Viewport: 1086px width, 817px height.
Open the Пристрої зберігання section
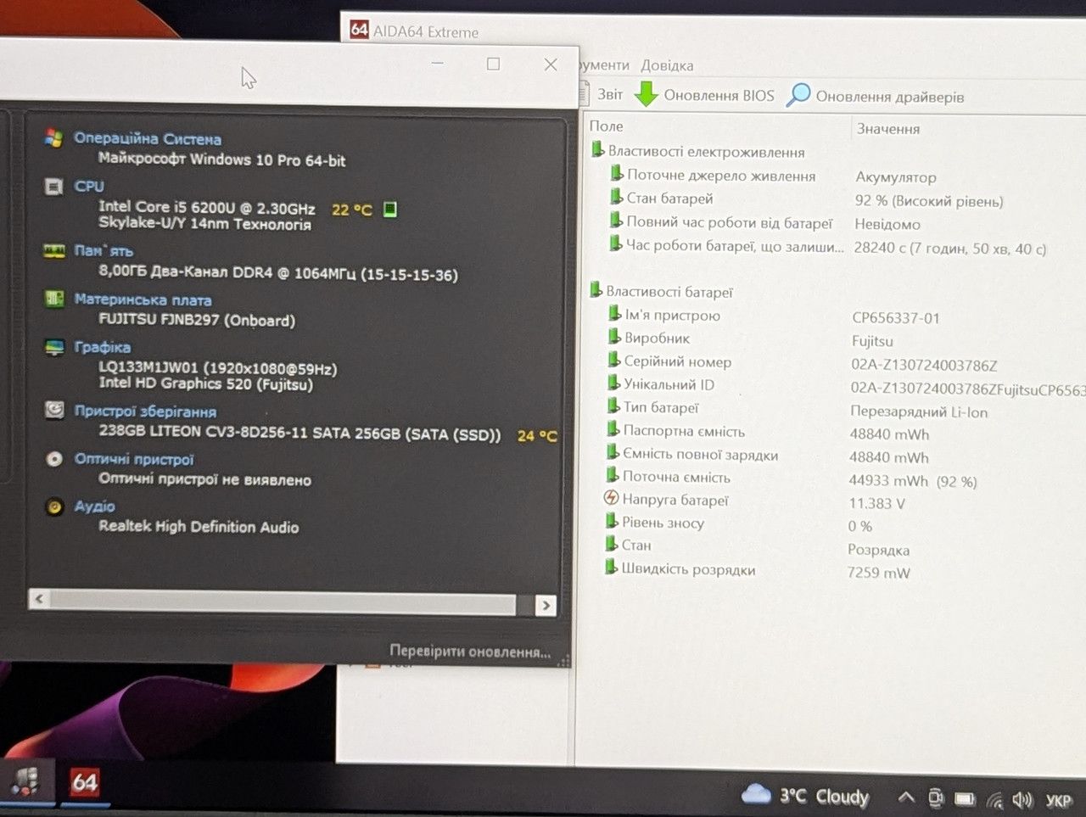(145, 411)
